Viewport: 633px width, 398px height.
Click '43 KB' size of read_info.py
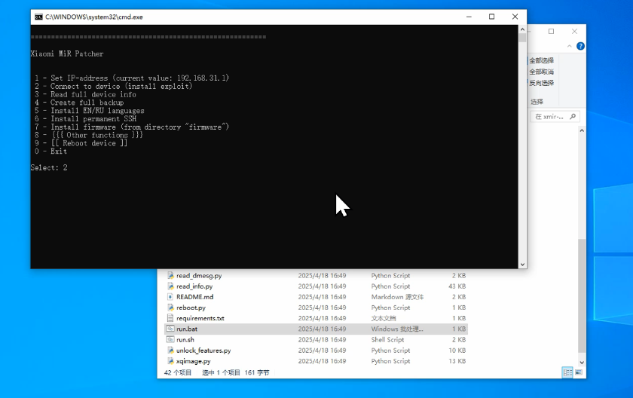[x=457, y=286]
